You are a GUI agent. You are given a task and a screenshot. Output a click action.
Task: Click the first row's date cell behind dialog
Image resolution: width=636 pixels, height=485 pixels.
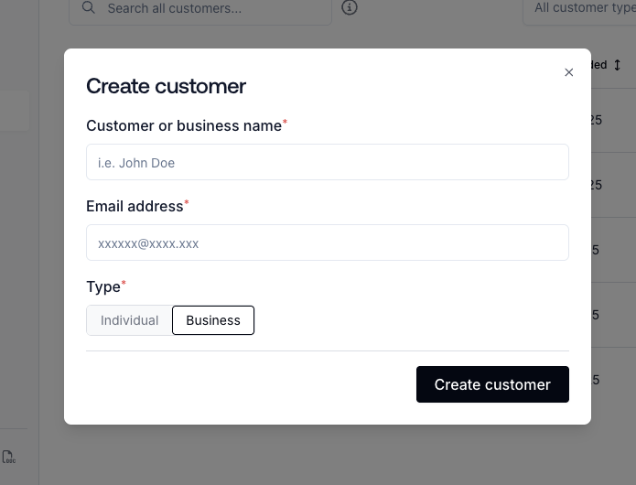(597, 120)
